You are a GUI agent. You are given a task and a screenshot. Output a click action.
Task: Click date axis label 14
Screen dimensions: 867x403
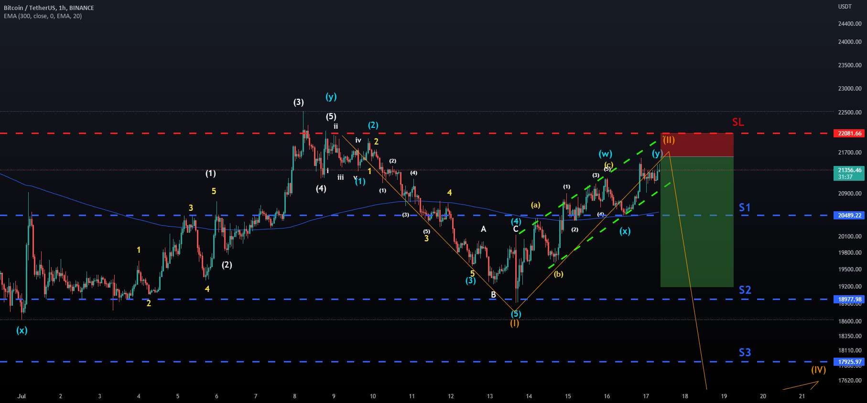(x=529, y=396)
